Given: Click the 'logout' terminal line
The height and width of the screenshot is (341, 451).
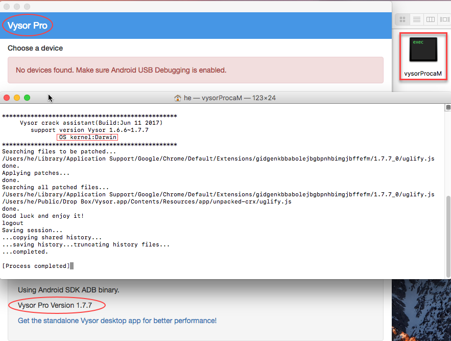Looking at the screenshot, I should pyautogui.click(x=13, y=223).
